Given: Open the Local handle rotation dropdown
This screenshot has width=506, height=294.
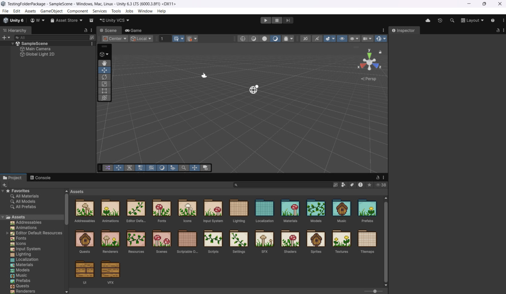Looking at the screenshot, I should (x=141, y=38).
